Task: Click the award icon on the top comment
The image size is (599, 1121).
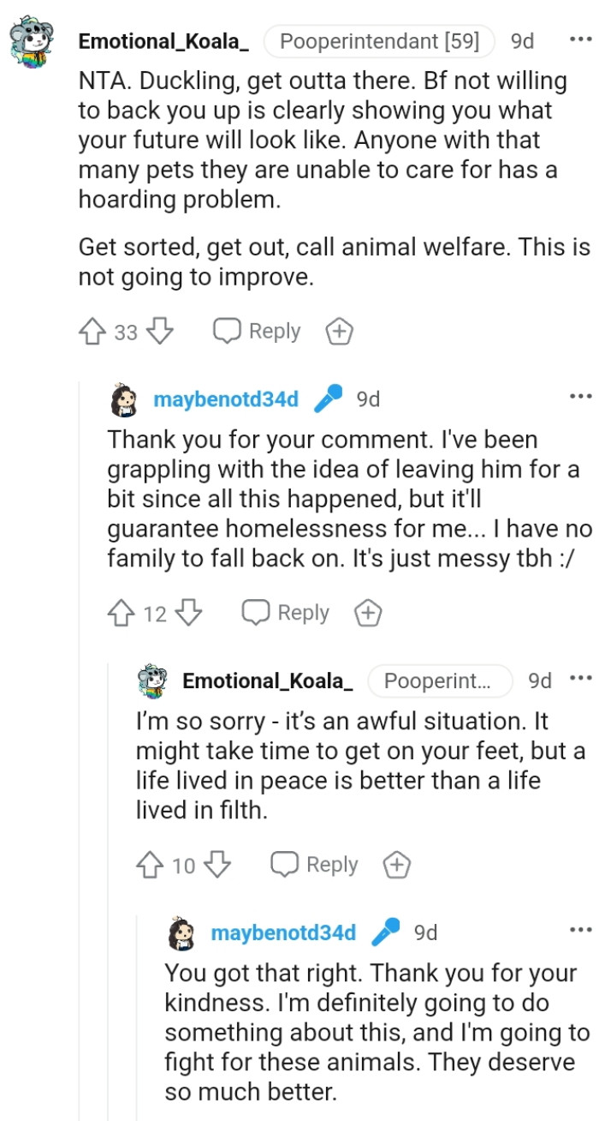Action: pos(339,331)
